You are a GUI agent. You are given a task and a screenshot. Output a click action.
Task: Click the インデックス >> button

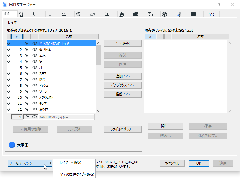[x=123, y=85]
